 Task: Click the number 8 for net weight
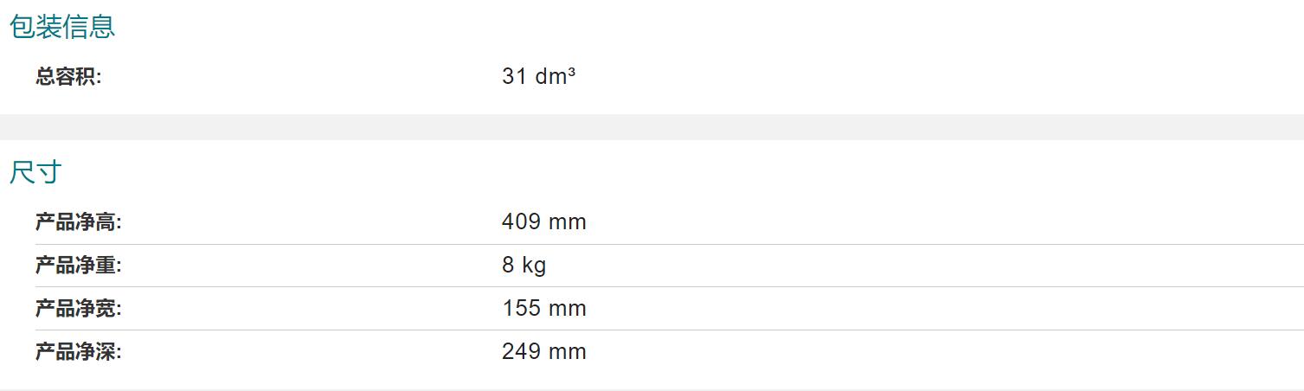tap(508, 265)
